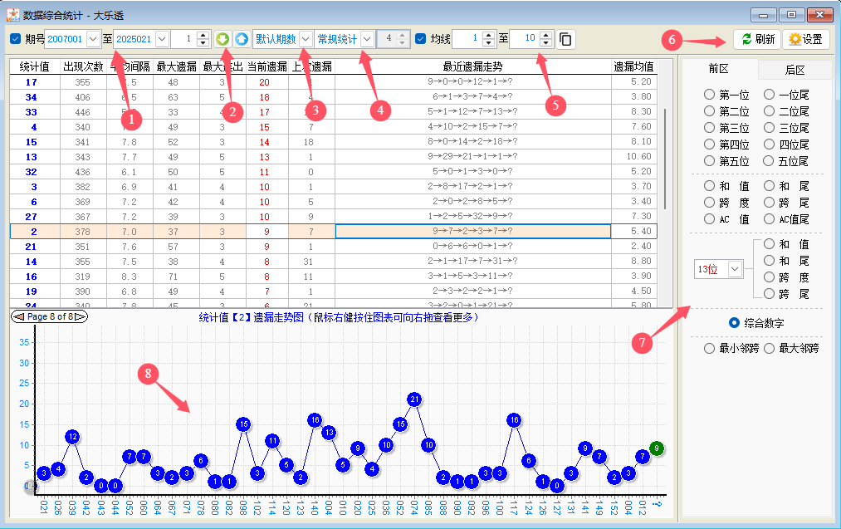Select the 最小邻跨 radio button
The width and height of the screenshot is (841, 529).
click(709, 348)
